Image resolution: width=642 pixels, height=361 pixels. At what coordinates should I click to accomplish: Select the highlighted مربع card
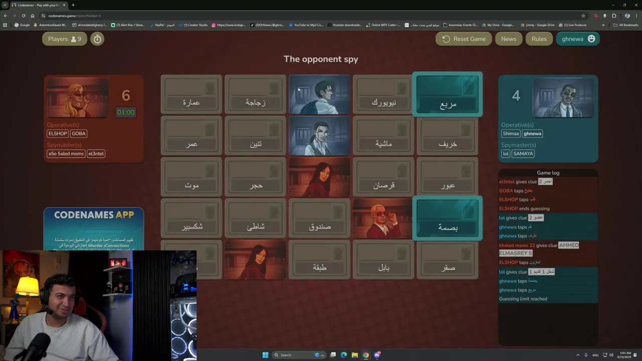pyautogui.click(x=447, y=94)
